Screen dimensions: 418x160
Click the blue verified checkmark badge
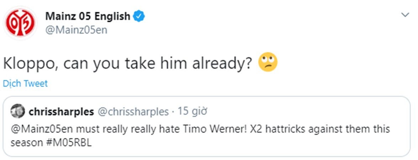point(139,16)
